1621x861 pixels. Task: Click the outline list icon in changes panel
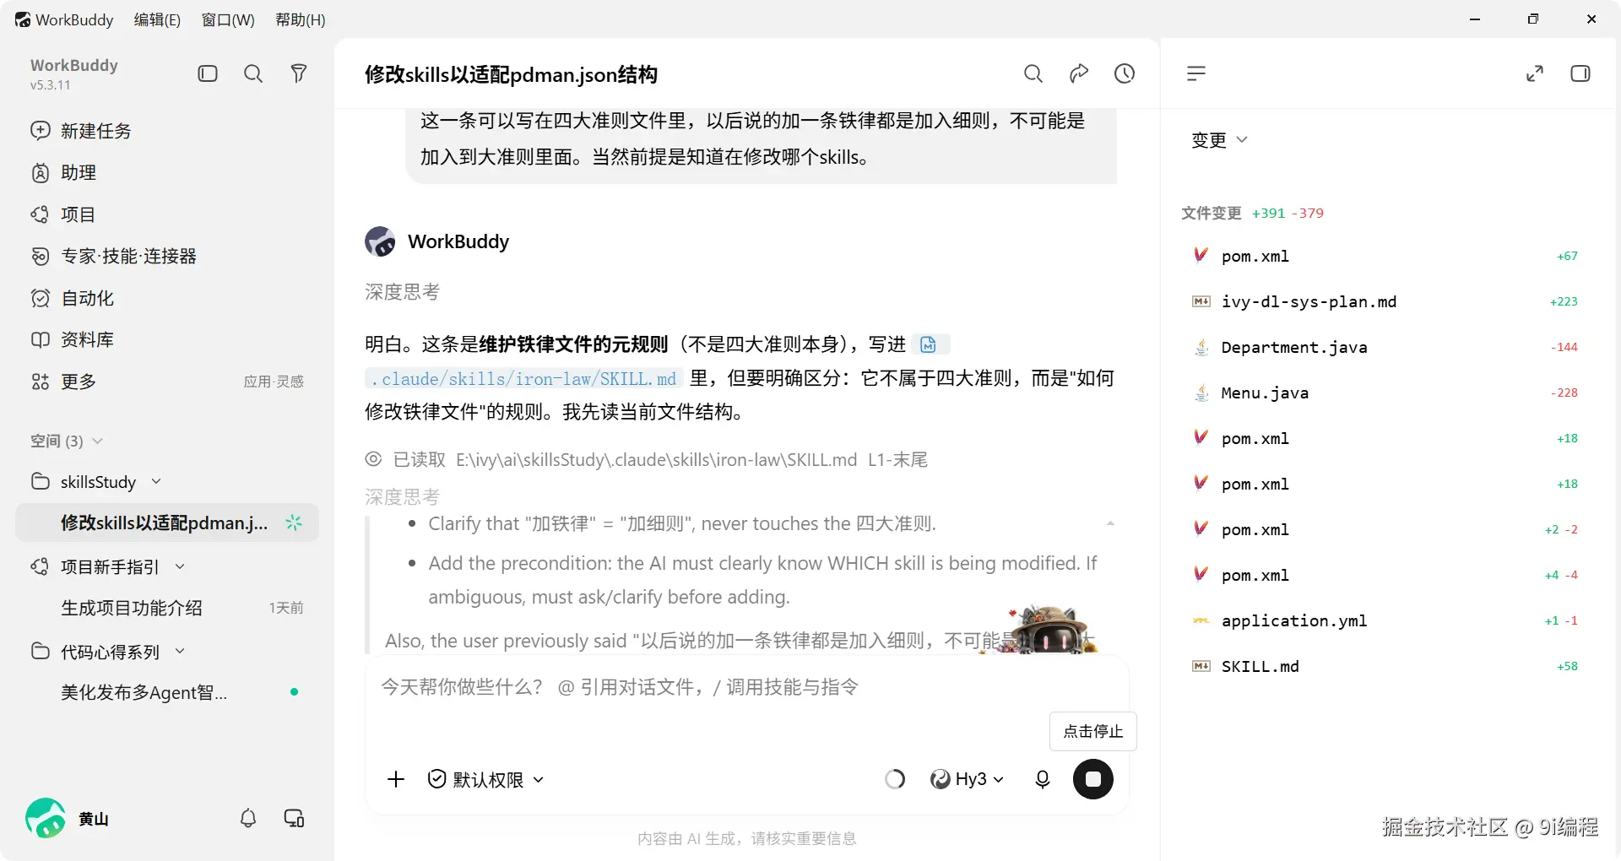pyautogui.click(x=1196, y=73)
